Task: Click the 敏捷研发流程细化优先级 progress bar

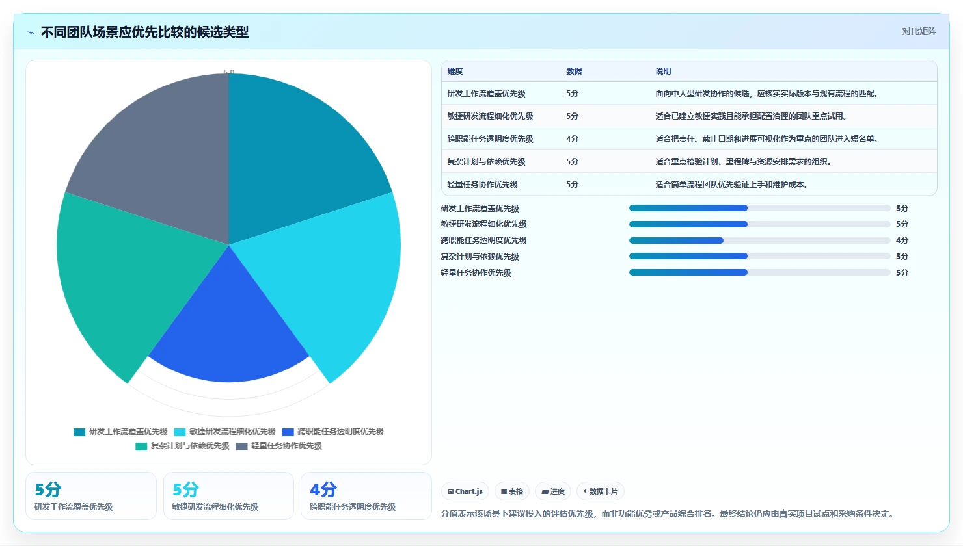Action: pyautogui.click(x=759, y=224)
